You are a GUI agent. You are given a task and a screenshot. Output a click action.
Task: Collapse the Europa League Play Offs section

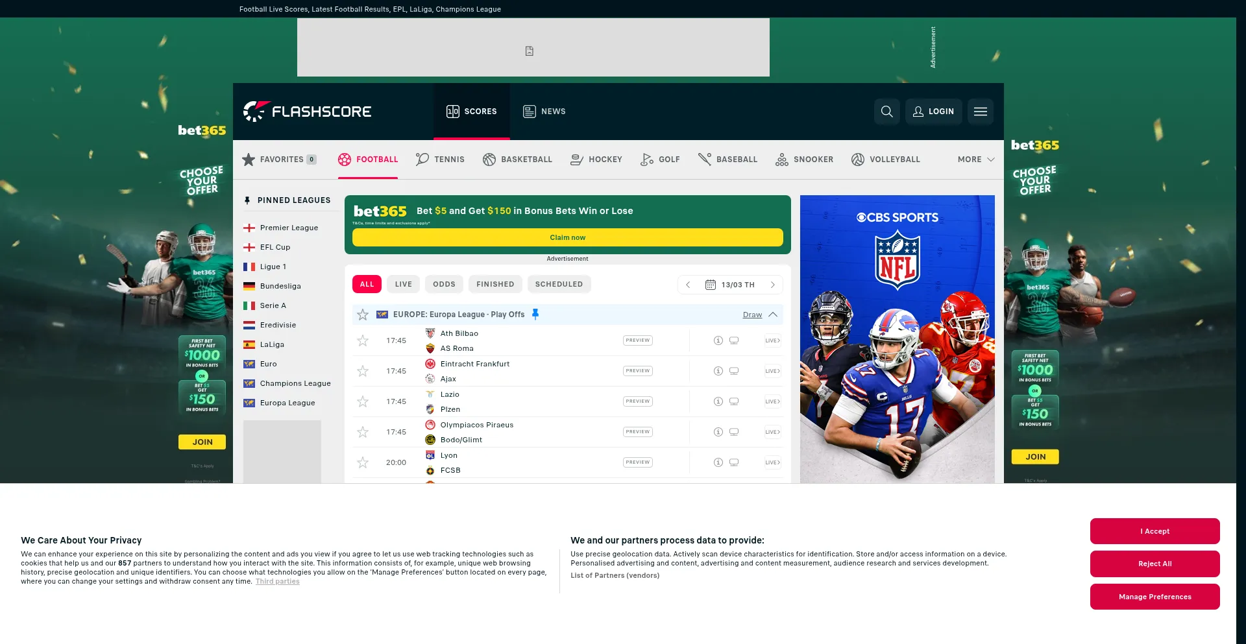[x=773, y=315]
